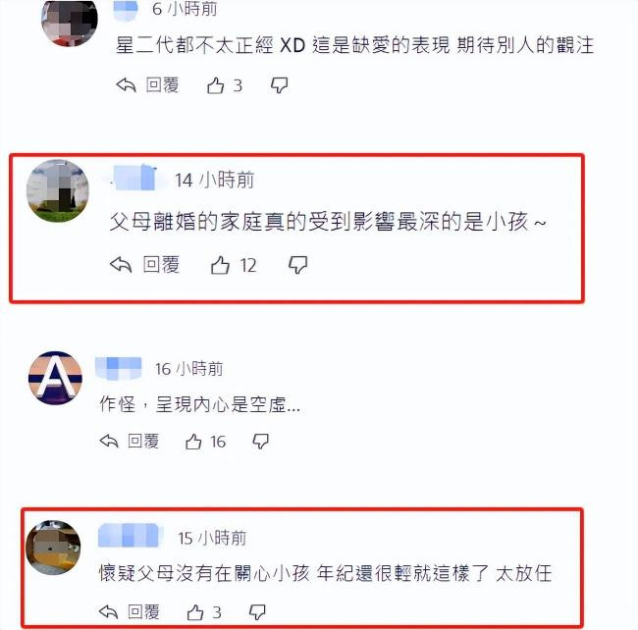This screenshot has height=630, width=638.
Task: Open the avatar with letter A
Action: coord(55,378)
